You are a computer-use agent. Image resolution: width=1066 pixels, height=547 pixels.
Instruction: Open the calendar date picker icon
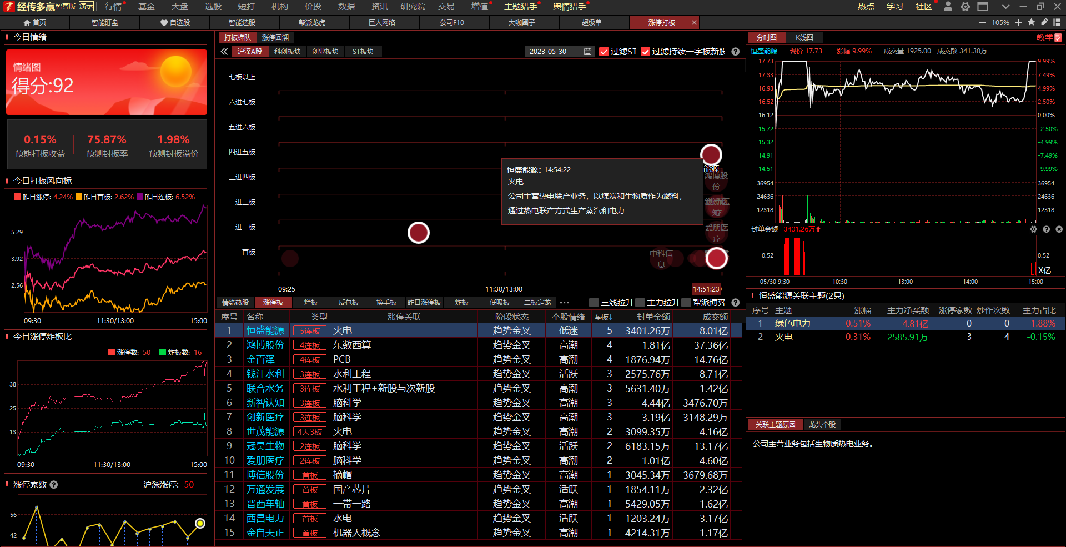point(587,52)
